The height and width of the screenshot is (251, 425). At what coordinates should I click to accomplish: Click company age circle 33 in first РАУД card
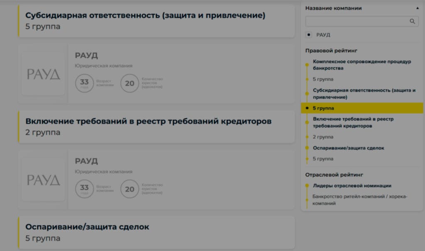pos(84,83)
